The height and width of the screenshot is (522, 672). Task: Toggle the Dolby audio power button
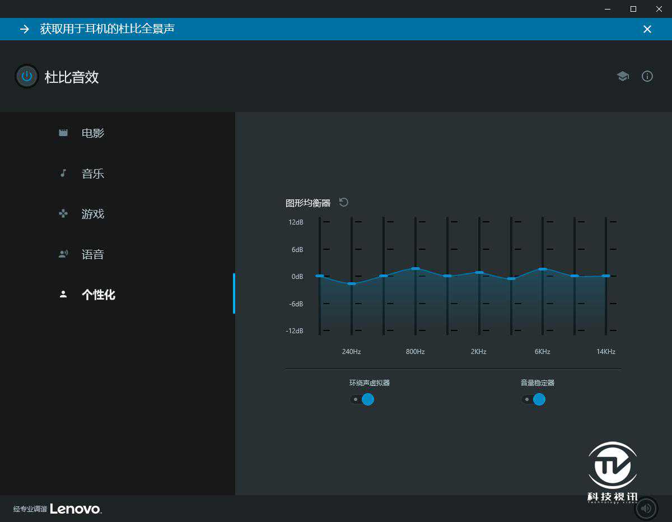(26, 77)
